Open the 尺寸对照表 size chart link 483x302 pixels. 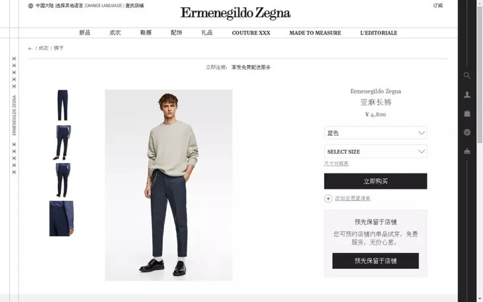coord(336,164)
